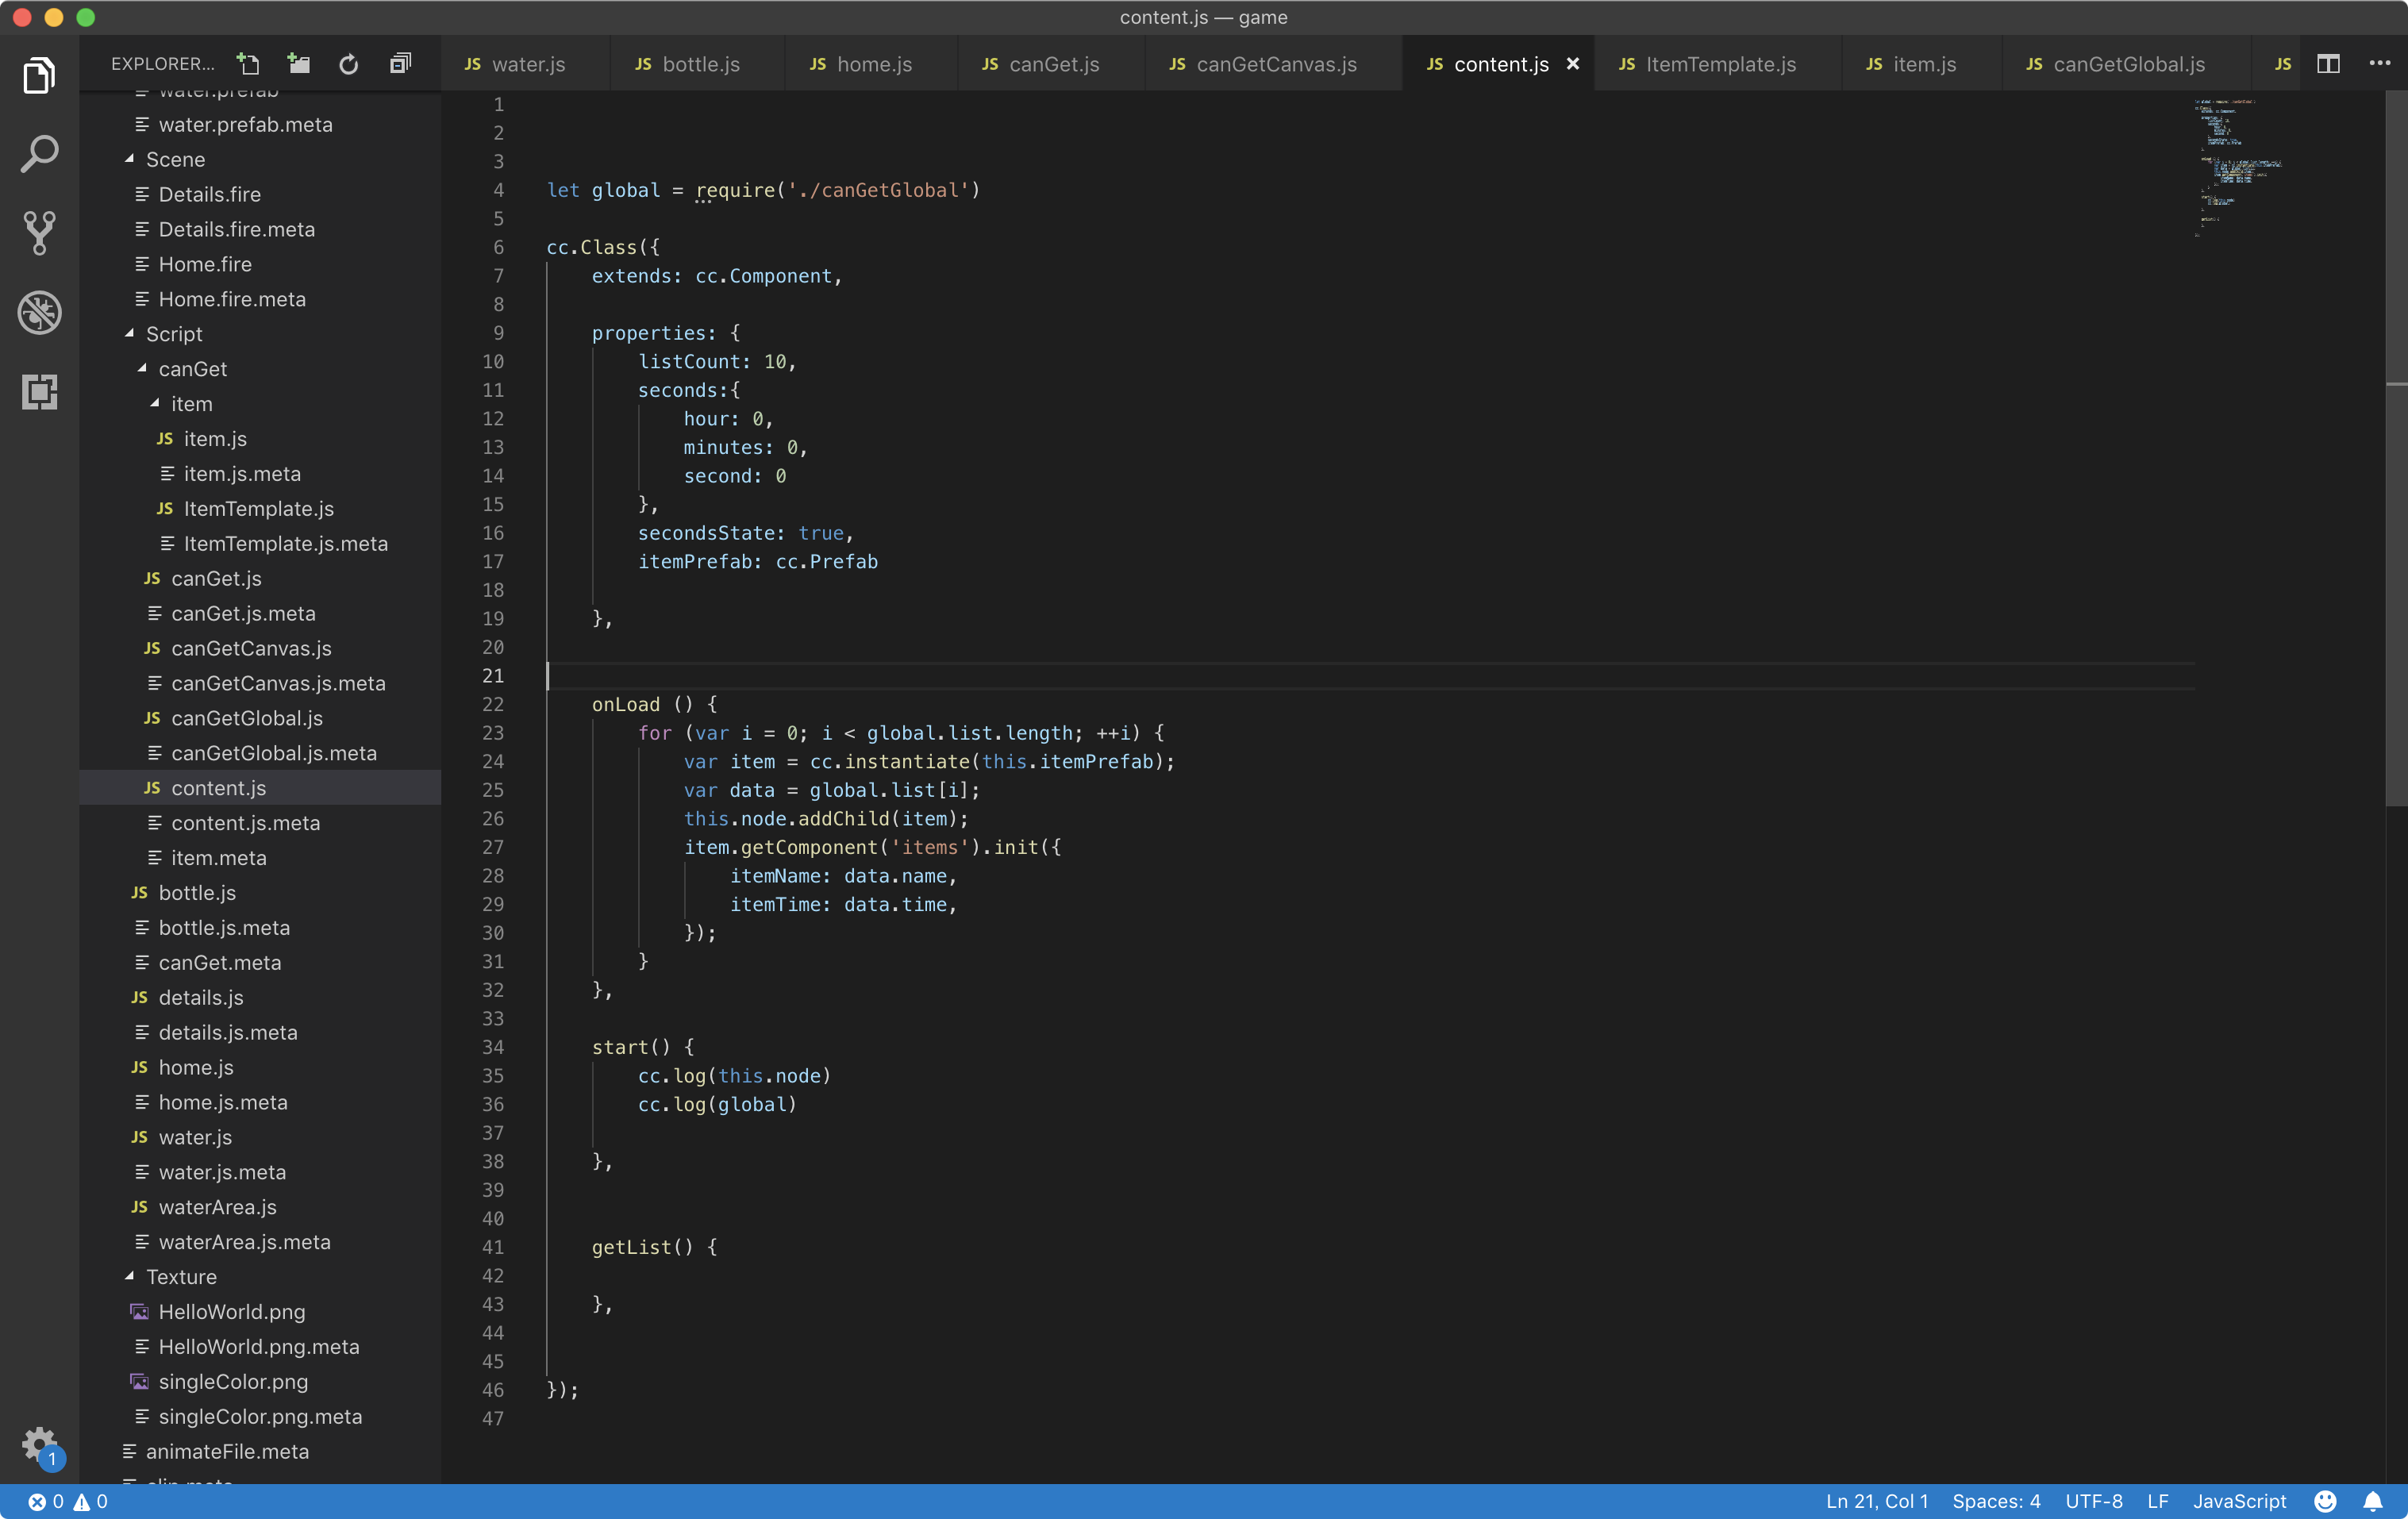Click the New File icon in Explorer
Screen dimensions: 2408x1519
click(248, 64)
